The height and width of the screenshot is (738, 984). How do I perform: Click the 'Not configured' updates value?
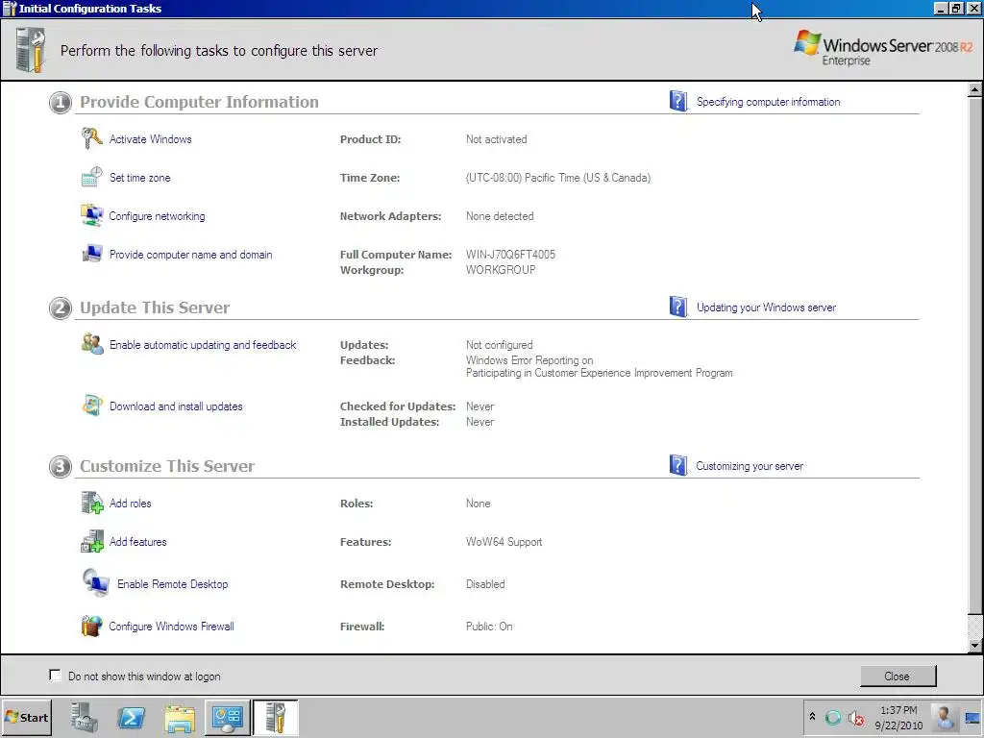(x=499, y=345)
